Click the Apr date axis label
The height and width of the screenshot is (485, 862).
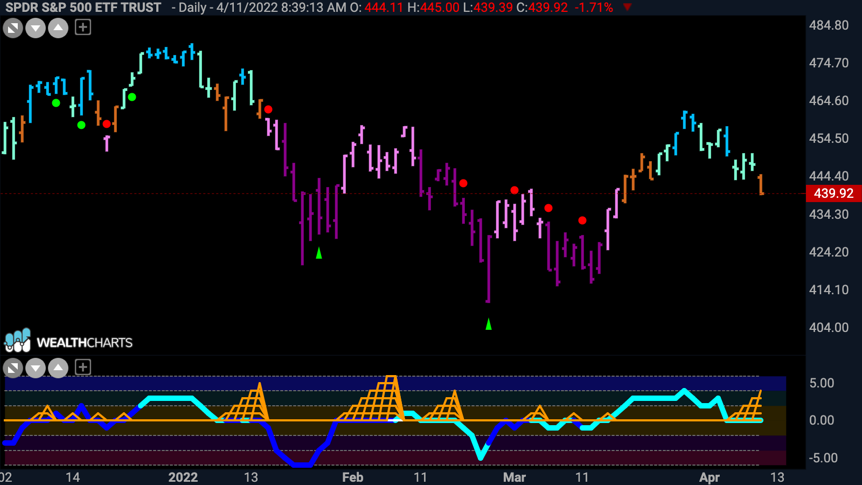[710, 477]
